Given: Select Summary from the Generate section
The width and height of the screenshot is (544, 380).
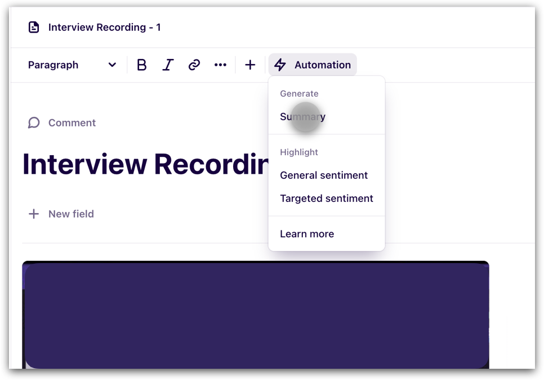Looking at the screenshot, I should [x=303, y=117].
